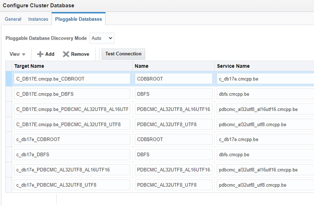Viewport: 314px width, 206px height.
Task: Switch to the General tab
Action: 13,19
